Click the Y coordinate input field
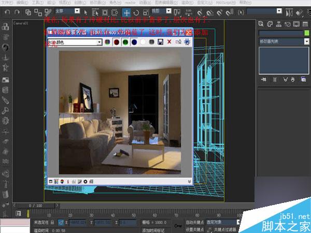This screenshot has height=233, width=311. coord(103,223)
